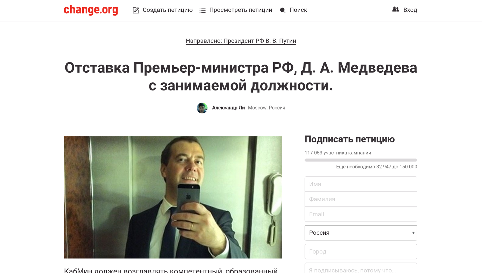482x273 pixels.
Task: Click the petition selfie photo
Action: pyautogui.click(x=173, y=197)
